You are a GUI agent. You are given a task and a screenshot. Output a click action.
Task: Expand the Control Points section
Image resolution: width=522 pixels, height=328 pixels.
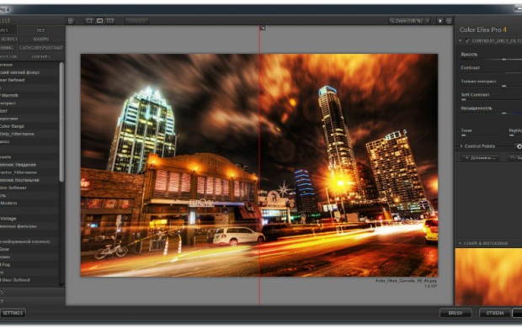point(461,146)
